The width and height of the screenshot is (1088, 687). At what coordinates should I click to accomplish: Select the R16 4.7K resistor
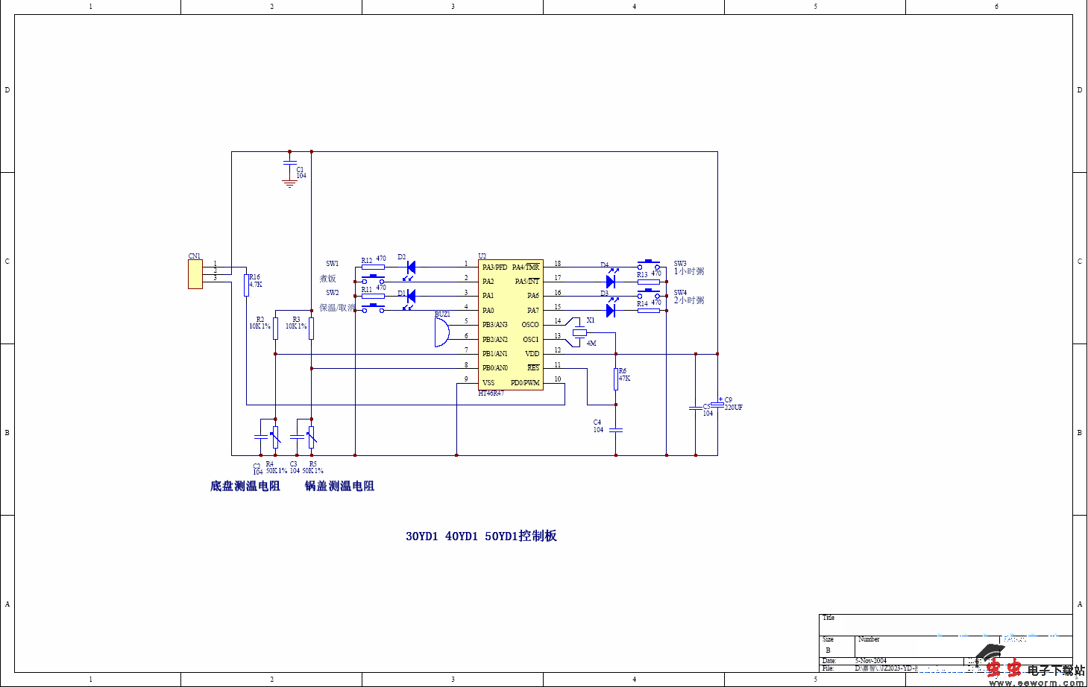[246, 285]
